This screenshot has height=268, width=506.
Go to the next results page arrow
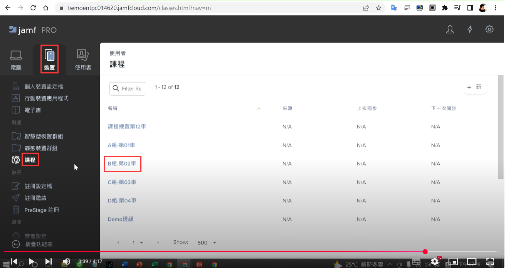pyautogui.click(x=158, y=243)
